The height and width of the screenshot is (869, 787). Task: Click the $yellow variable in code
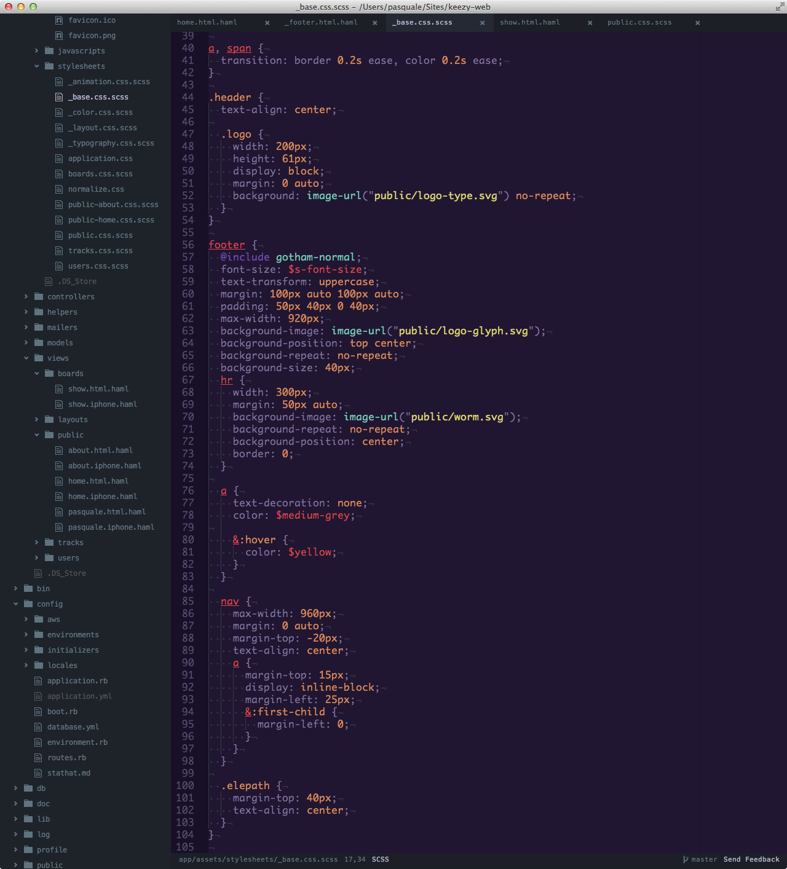click(310, 552)
